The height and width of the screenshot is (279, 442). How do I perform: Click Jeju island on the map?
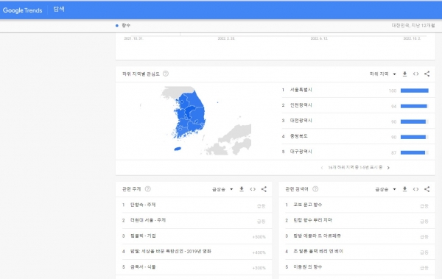click(178, 149)
